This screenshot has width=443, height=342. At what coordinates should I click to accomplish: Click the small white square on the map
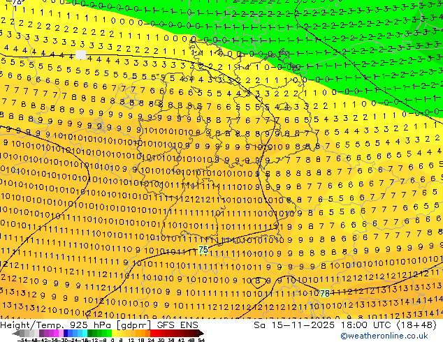80,54
